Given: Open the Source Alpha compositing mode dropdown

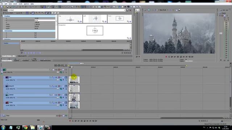Looking at the screenshot, I should tap(9, 13).
